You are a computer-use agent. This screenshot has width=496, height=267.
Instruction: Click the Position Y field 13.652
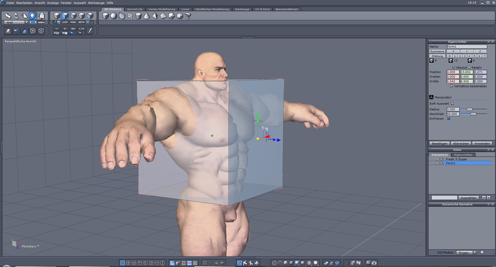click(467, 72)
